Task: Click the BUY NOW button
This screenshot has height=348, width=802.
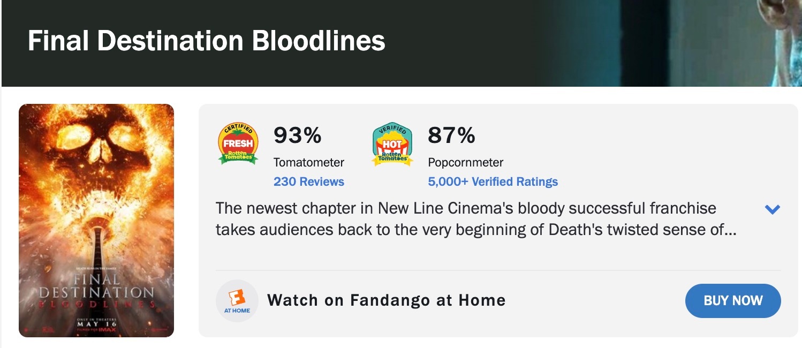Action: (x=733, y=301)
